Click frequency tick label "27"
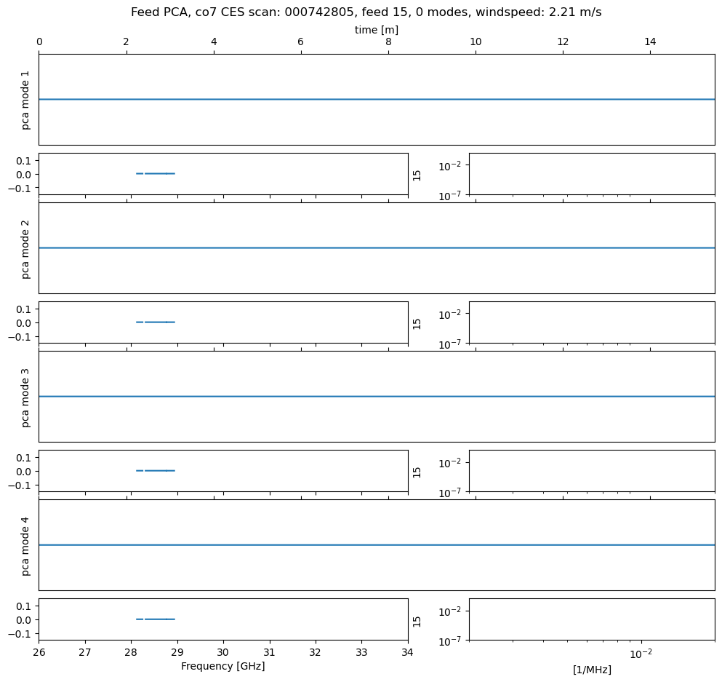The image size is (722, 682). (85, 652)
